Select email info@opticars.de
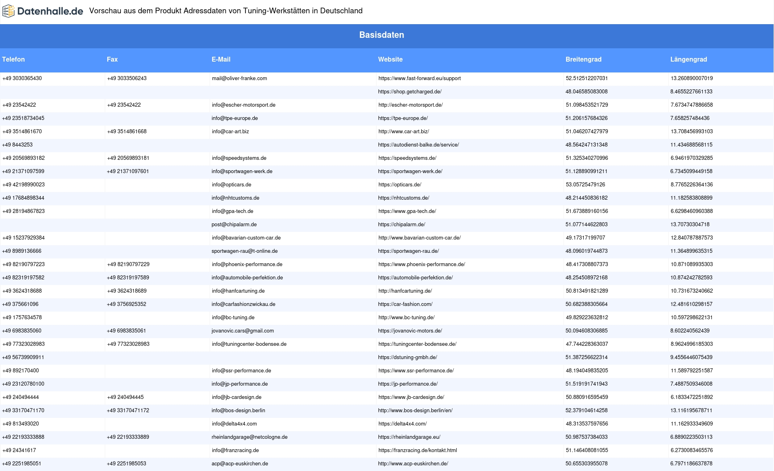Image resolution: width=774 pixels, height=471 pixels. (231, 185)
